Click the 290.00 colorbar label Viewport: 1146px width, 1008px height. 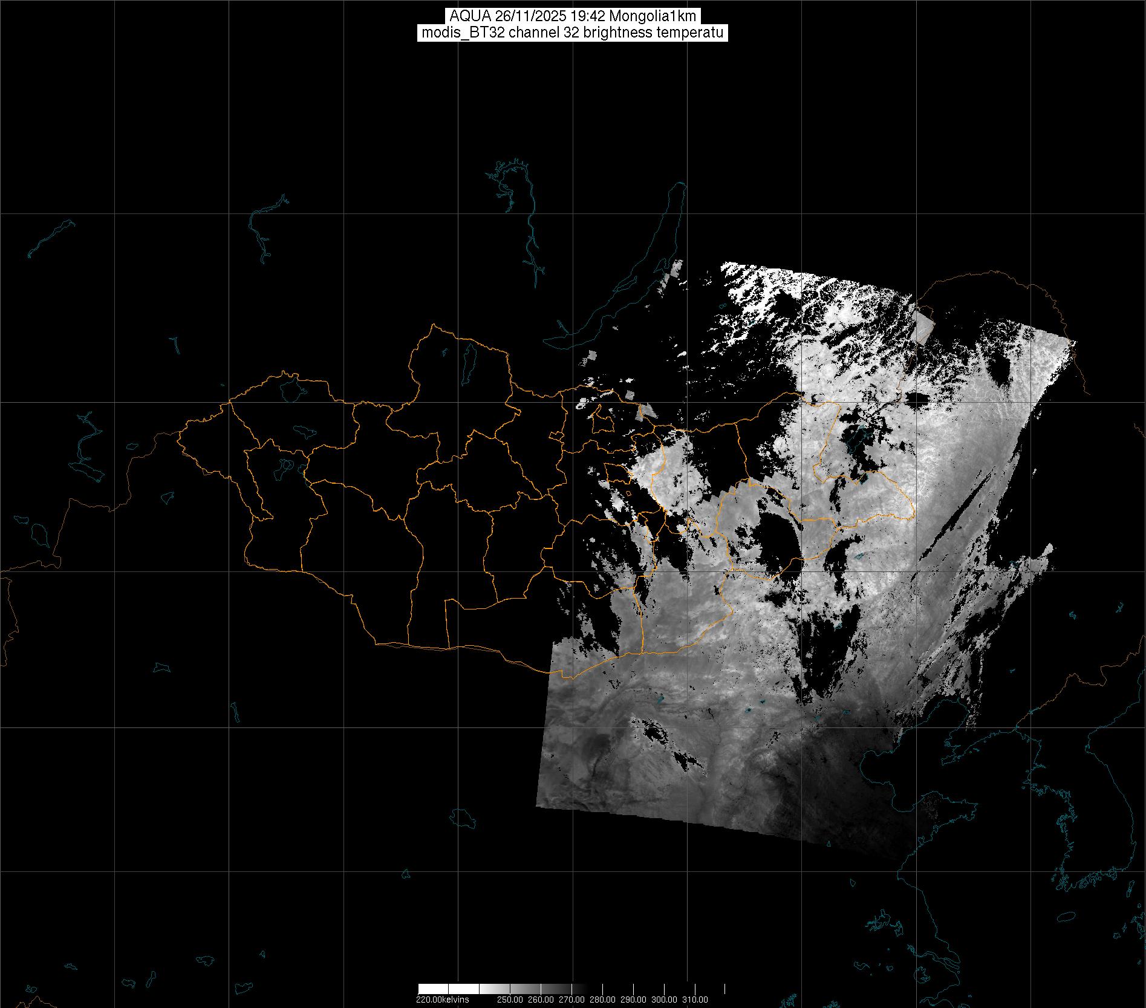(x=634, y=999)
